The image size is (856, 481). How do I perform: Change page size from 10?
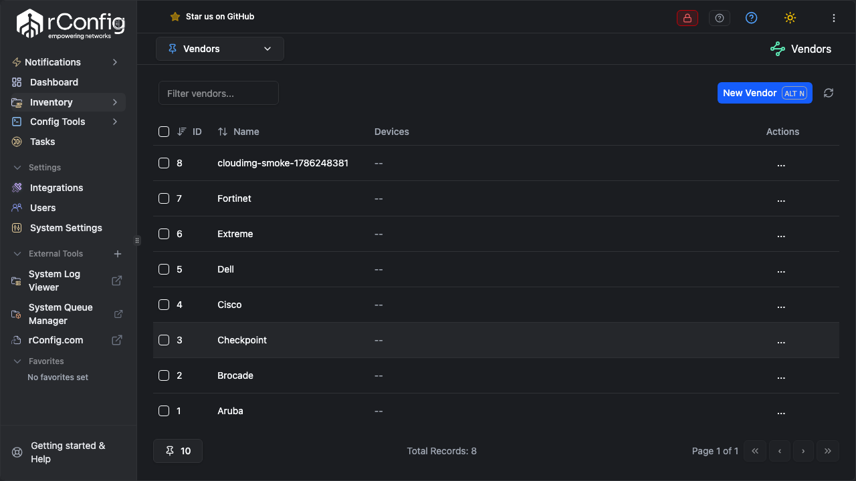178,451
